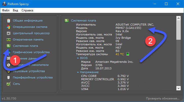Click the vertical scrollbar thumb

tap(178, 30)
